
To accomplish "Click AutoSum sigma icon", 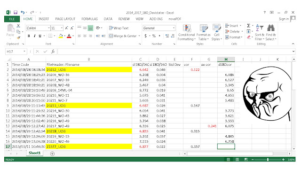I will pyautogui.click(x=249, y=26).
